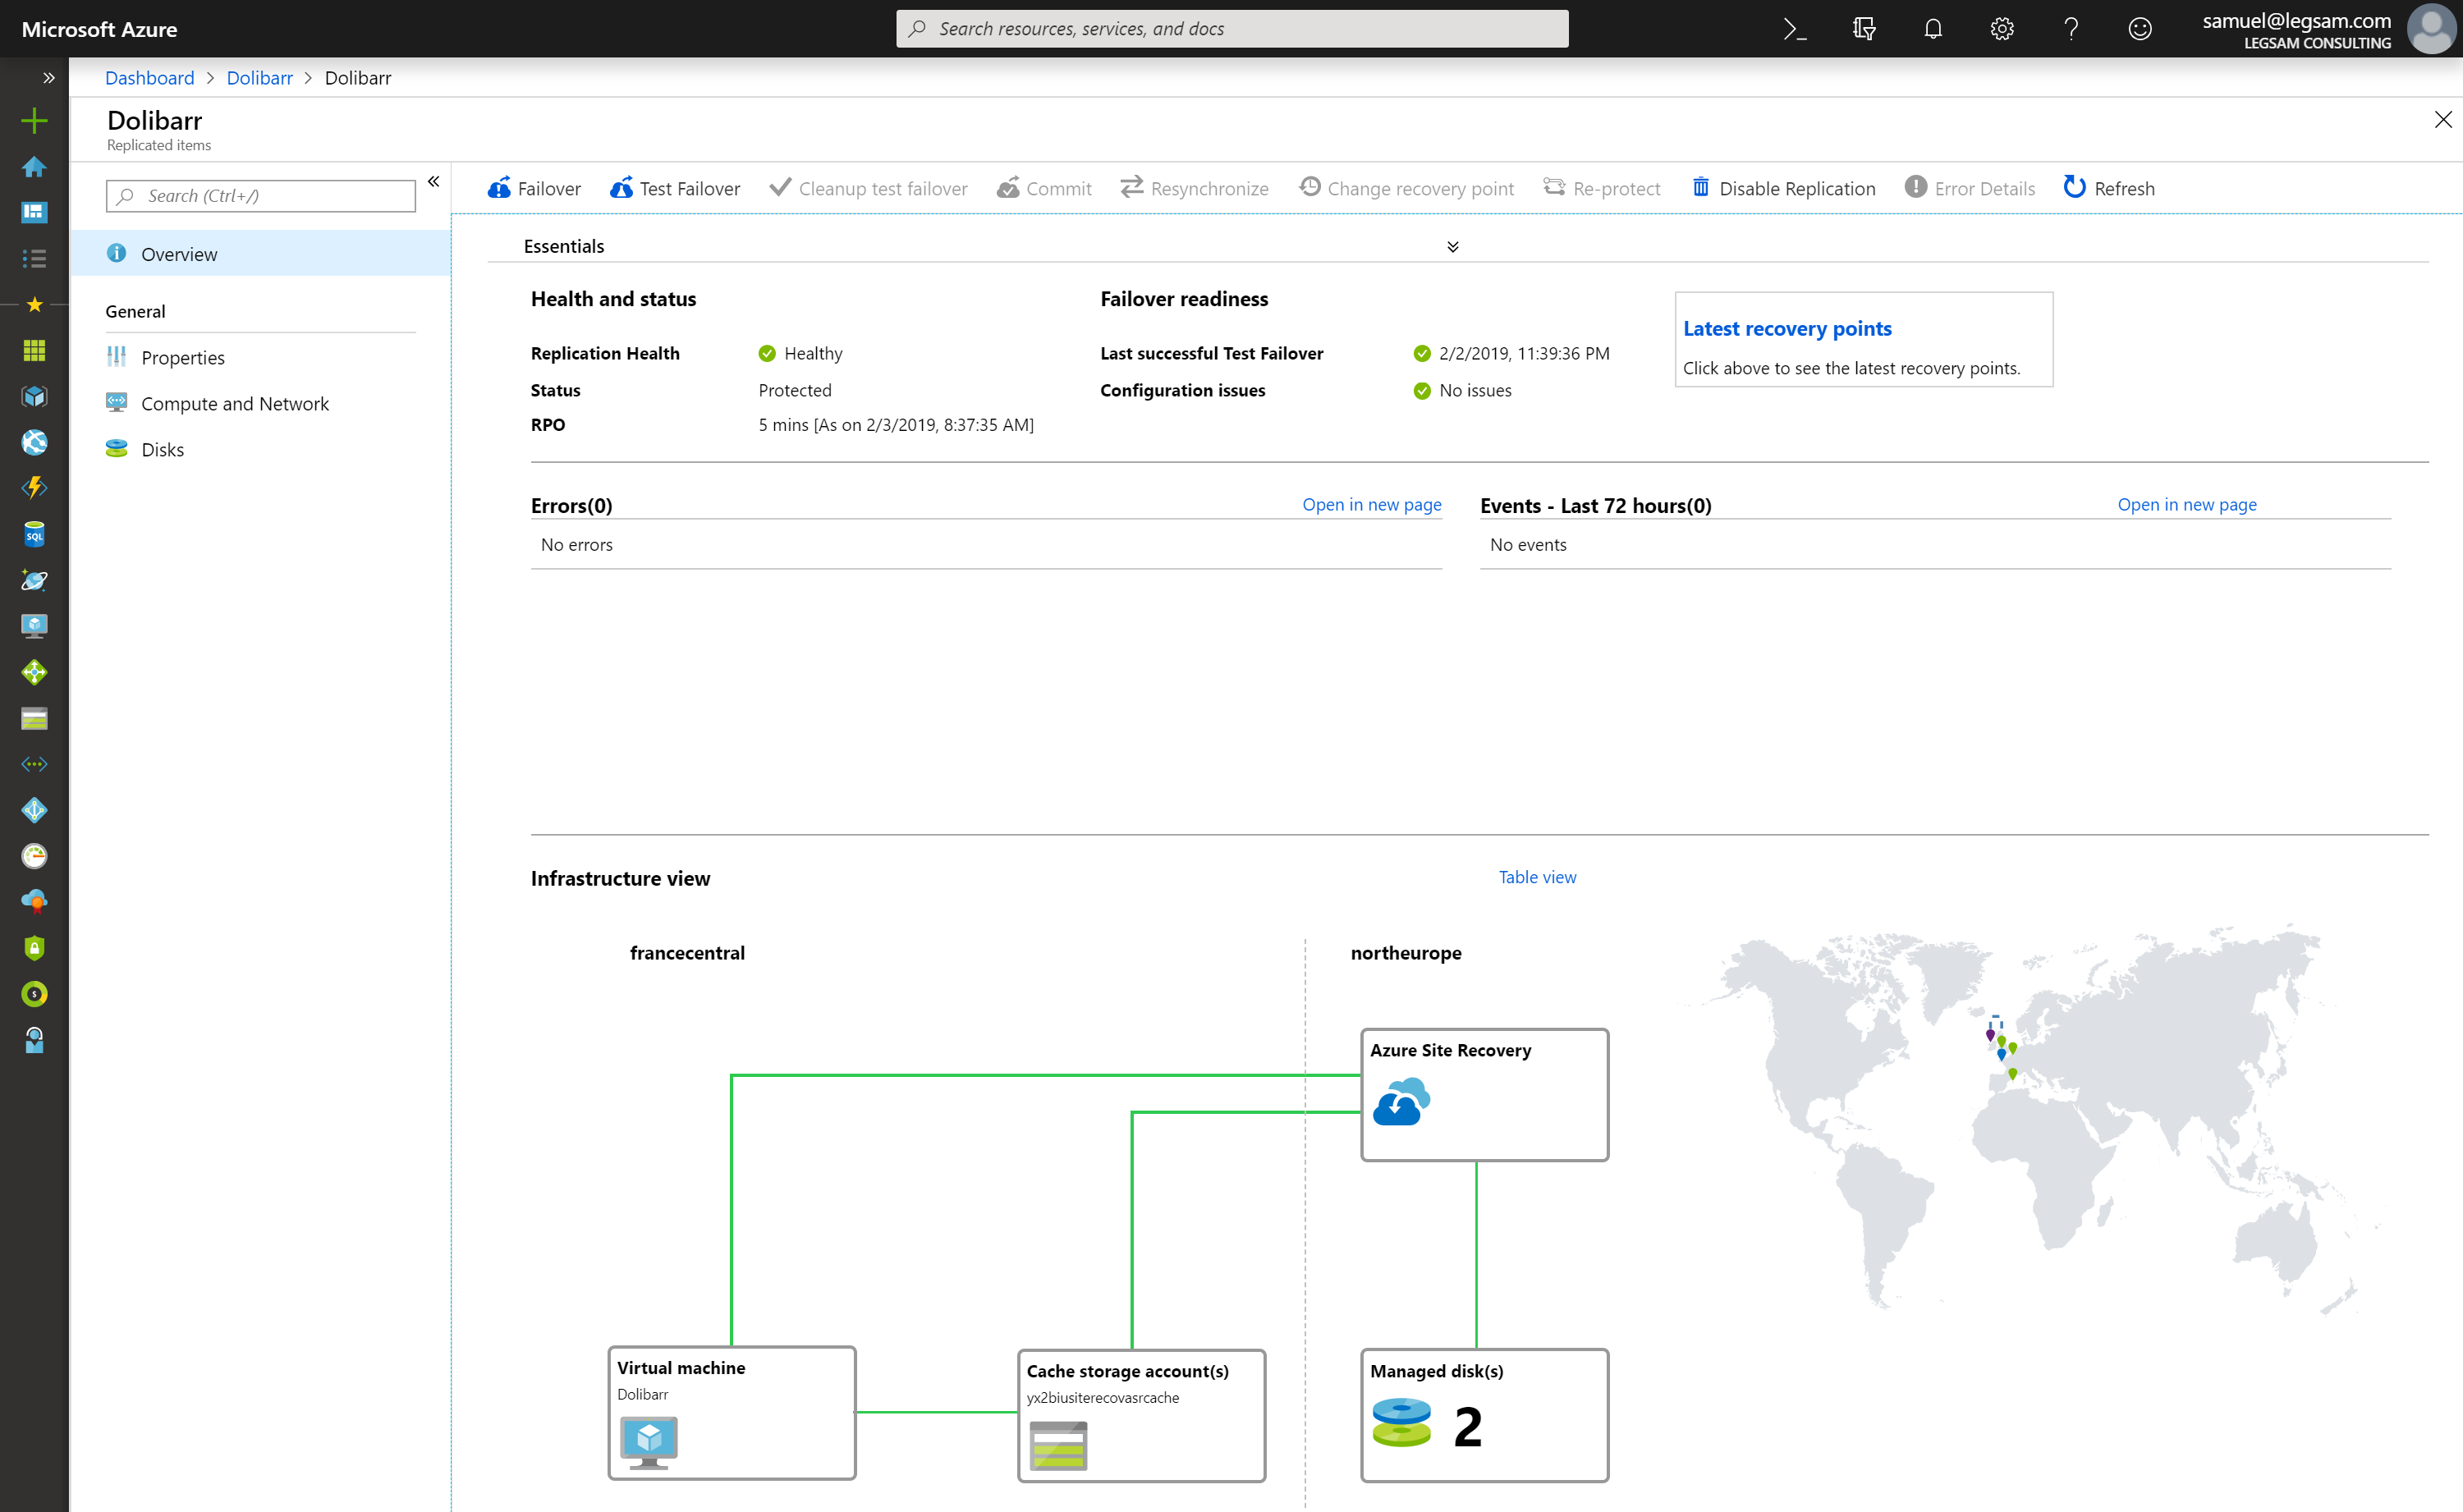Disable Replication for Dolibarr

(1783, 188)
